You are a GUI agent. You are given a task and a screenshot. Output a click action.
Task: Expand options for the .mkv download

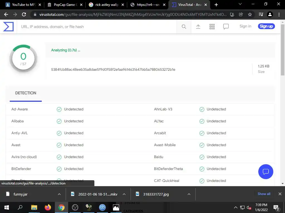tap(124, 194)
